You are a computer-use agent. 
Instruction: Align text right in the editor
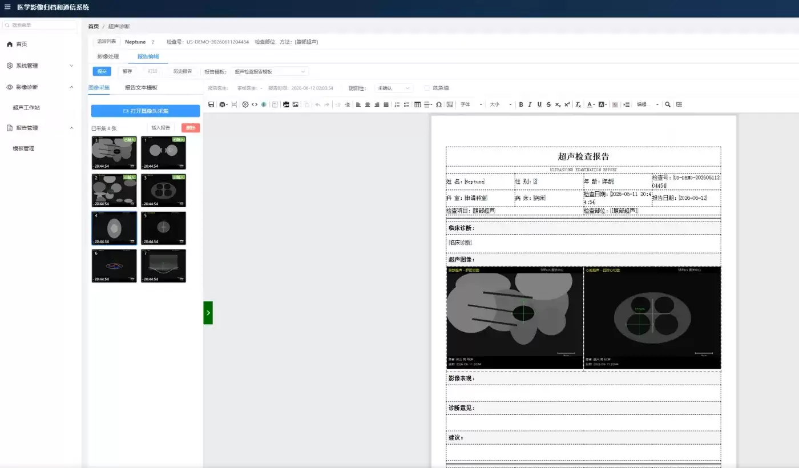click(x=377, y=104)
